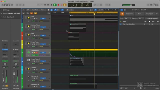Viewport: 160px width, 90px height.
Task: Toggle the orange Hide tracks H button
Action: tap(32, 13)
